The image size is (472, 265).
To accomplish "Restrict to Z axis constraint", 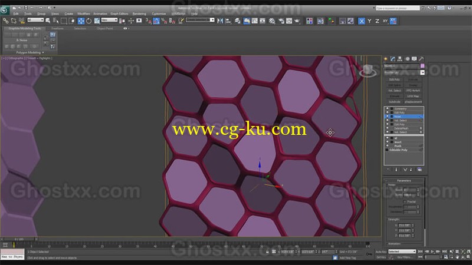I will pyautogui.click(x=377, y=21).
